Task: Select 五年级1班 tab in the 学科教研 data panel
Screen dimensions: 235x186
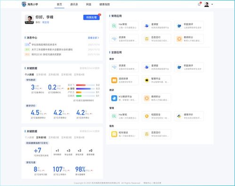Action: 41,75
